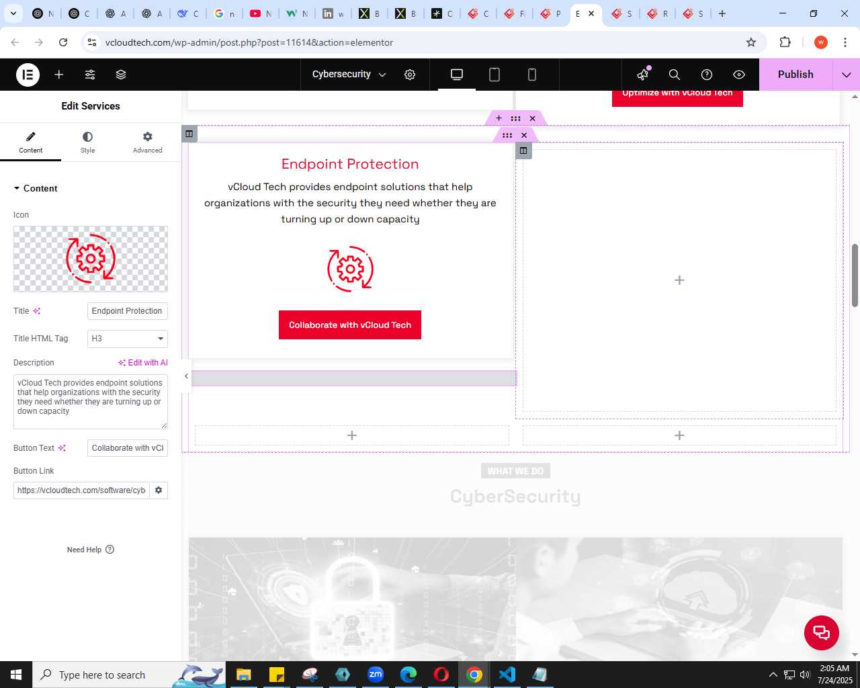This screenshot has width=860, height=688.
Task: Click section Add plus handle
Action: pos(499,118)
